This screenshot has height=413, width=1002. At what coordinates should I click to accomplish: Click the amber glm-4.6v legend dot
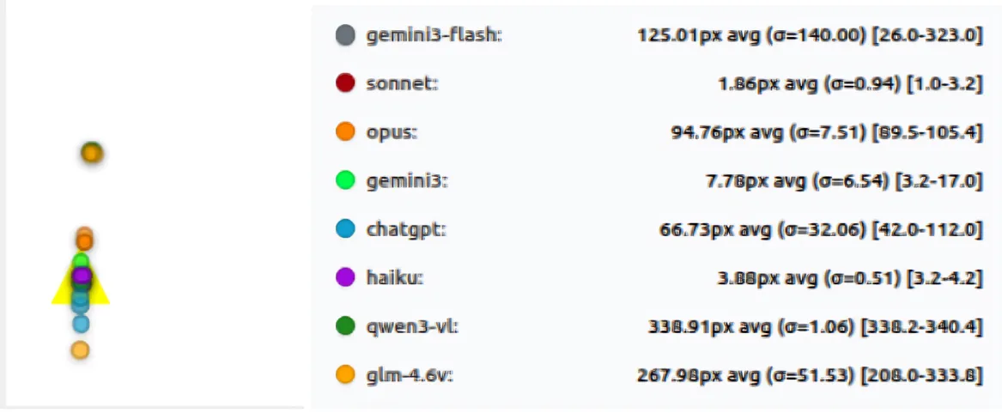(x=345, y=374)
